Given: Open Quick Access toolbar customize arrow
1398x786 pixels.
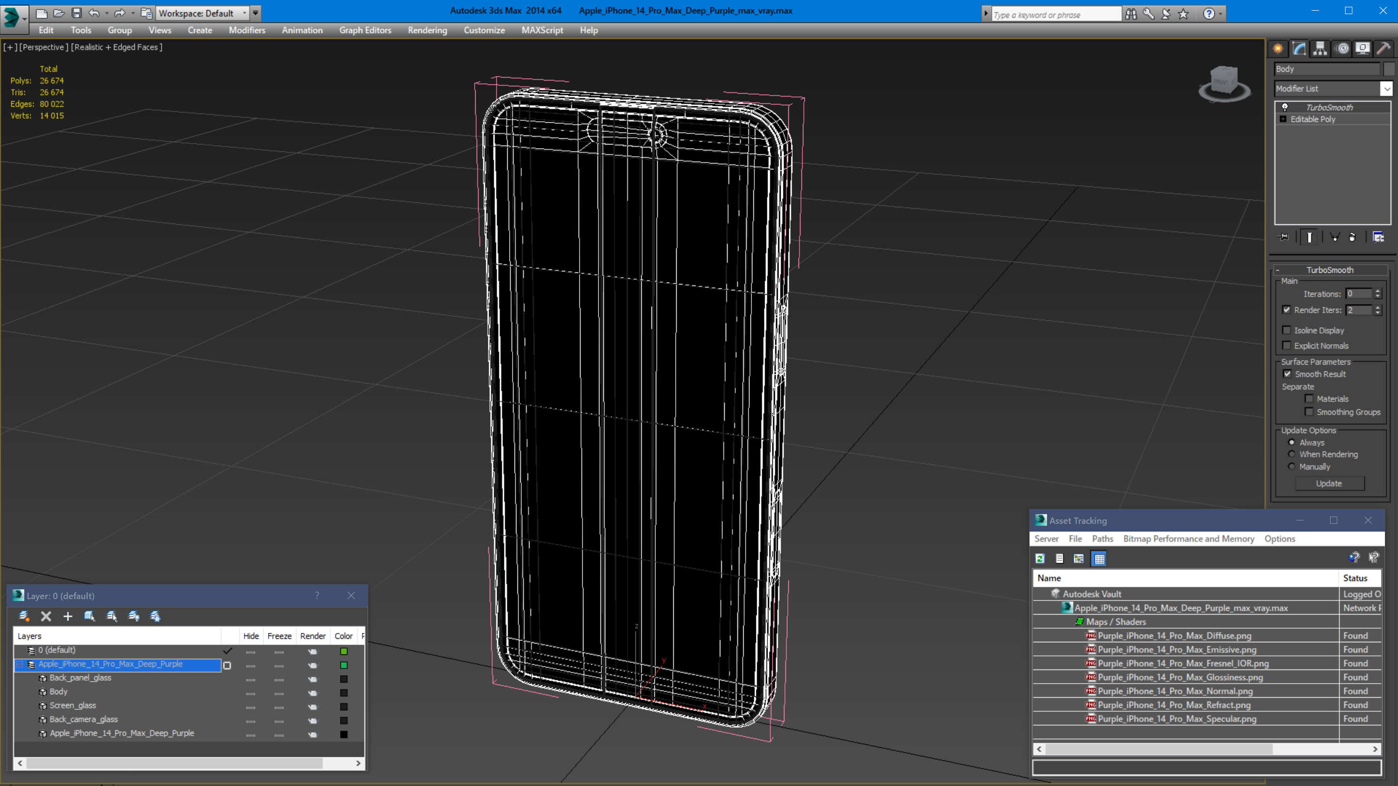Looking at the screenshot, I should pyautogui.click(x=255, y=13).
